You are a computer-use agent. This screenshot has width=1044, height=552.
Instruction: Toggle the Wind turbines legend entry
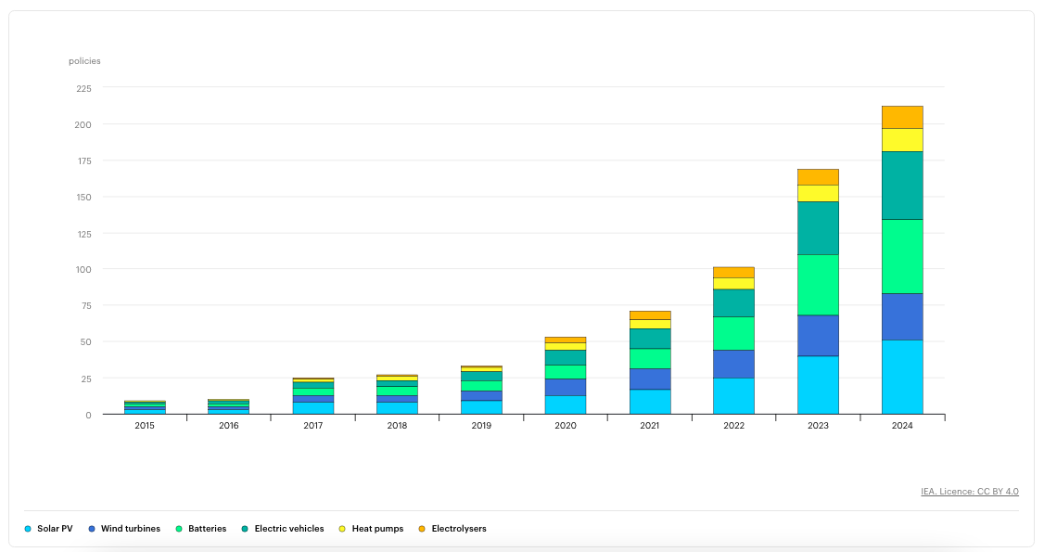pos(124,529)
